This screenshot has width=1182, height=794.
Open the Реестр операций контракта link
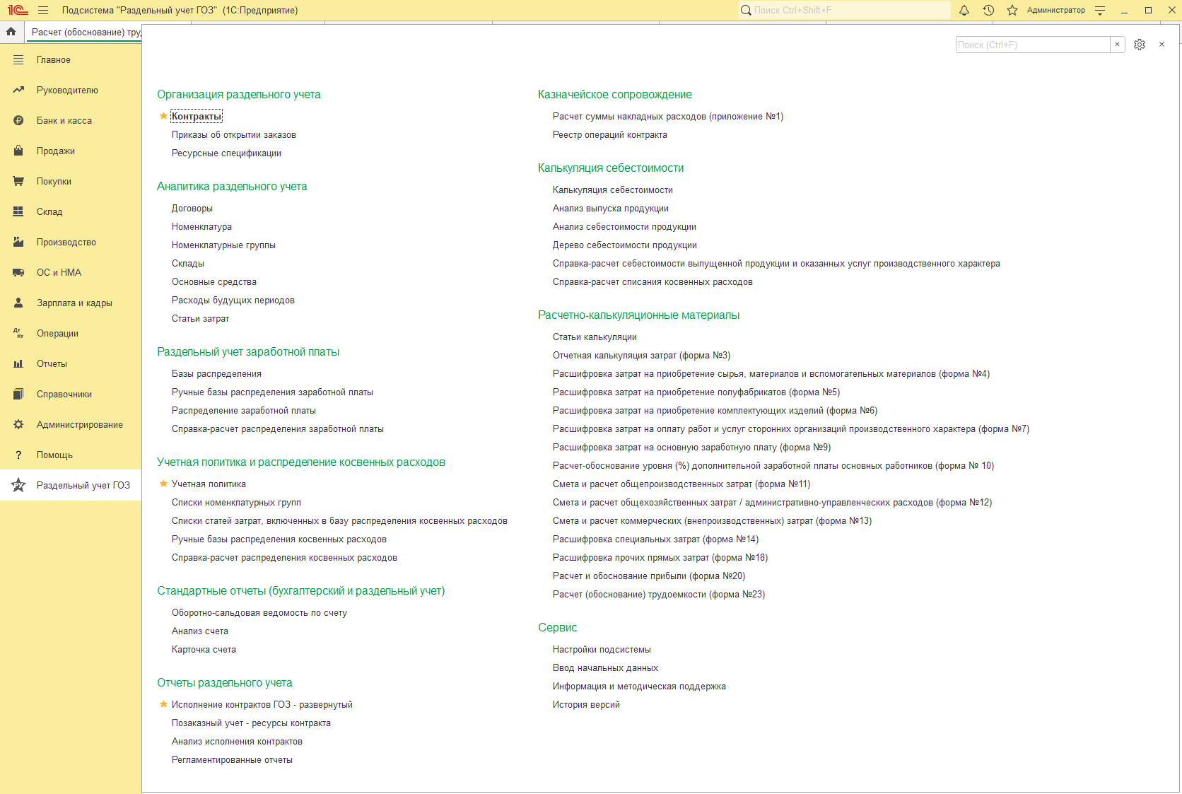pos(609,134)
